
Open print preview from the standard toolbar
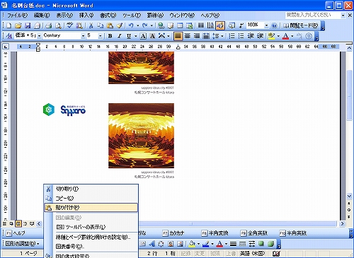click(x=58, y=25)
